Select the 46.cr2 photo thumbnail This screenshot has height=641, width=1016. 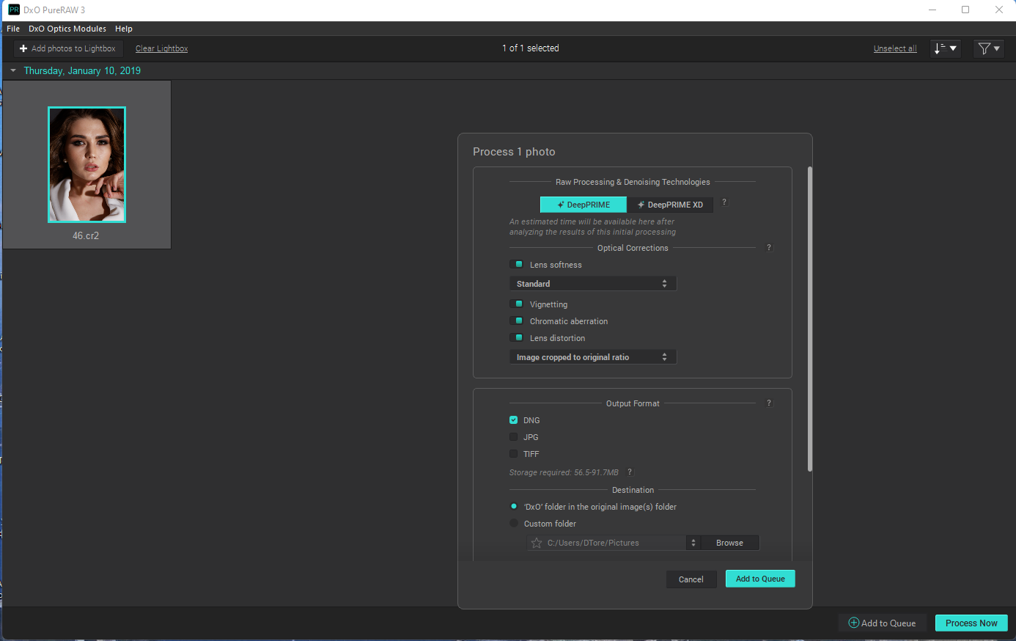click(86, 164)
